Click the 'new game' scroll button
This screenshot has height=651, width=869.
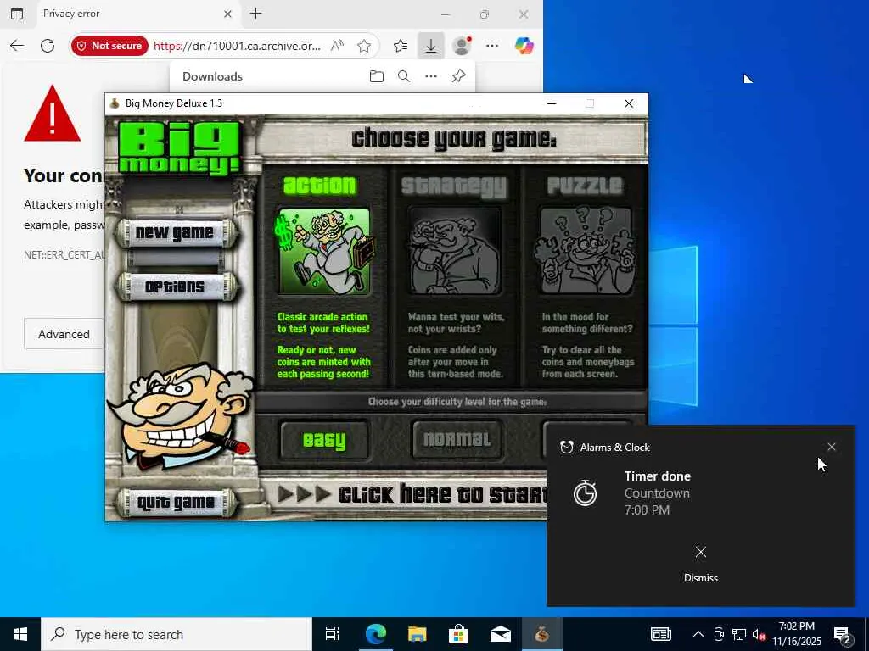pyautogui.click(x=175, y=233)
